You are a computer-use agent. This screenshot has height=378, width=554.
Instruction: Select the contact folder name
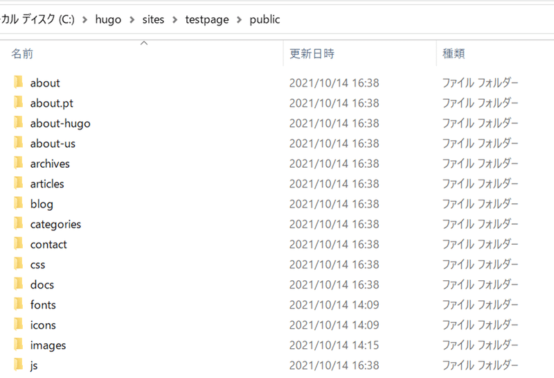tap(48, 244)
